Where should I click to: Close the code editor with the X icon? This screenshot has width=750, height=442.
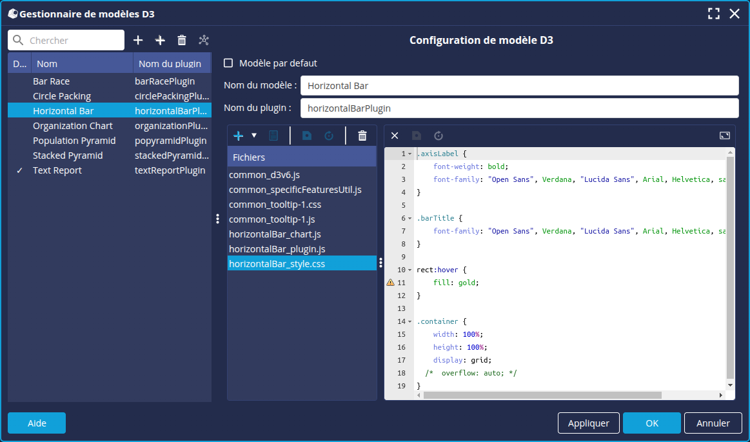pos(395,136)
